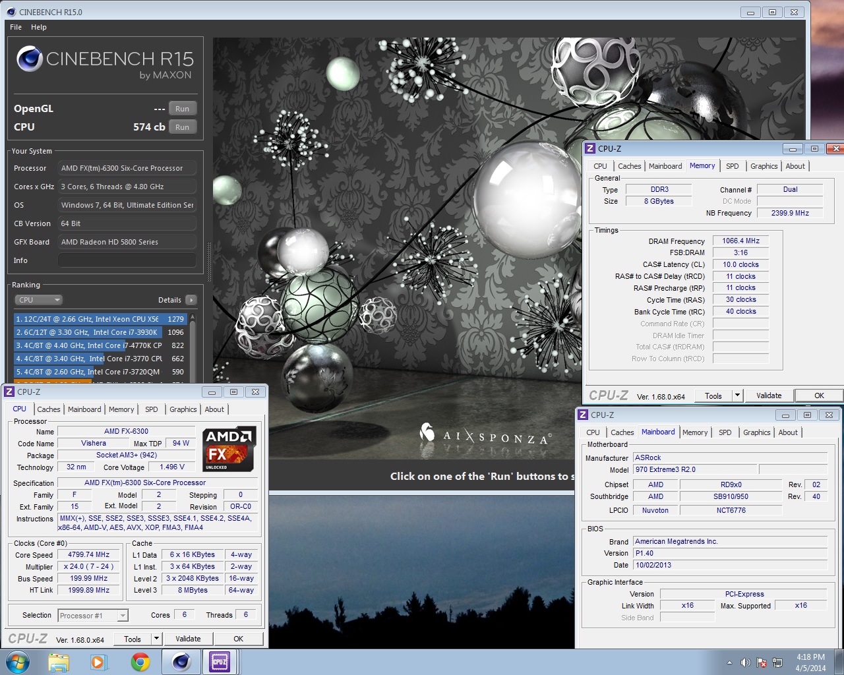Click the AMD FX logo in CPU-Z
This screenshot has width=844, height=675.
pyautogui.click(x=228, y=449)
